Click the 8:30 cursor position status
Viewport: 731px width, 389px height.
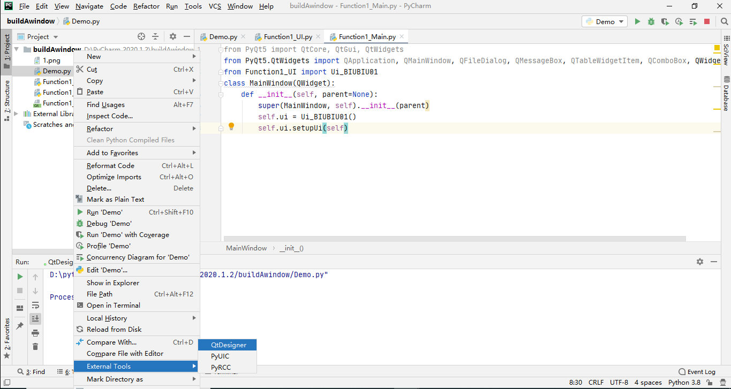point(576,383)
